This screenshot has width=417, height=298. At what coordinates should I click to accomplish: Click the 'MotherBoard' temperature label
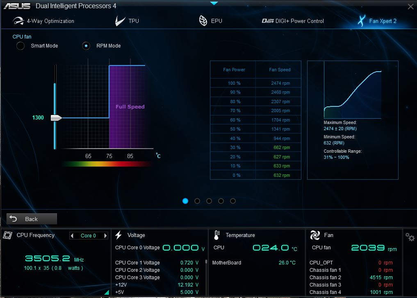point(227,263)
